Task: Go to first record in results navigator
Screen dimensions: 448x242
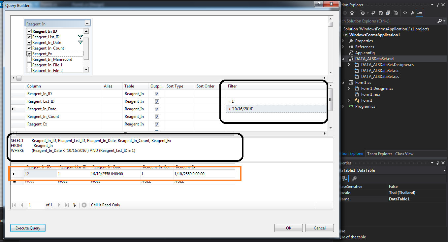Action: (x=14, y=205)
